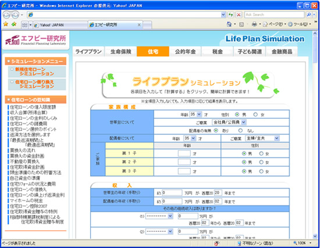Open the 住宅ローンの金利のしくみ link
The image size is (320, 248).
pyautogui.click(x=34, y=118)
